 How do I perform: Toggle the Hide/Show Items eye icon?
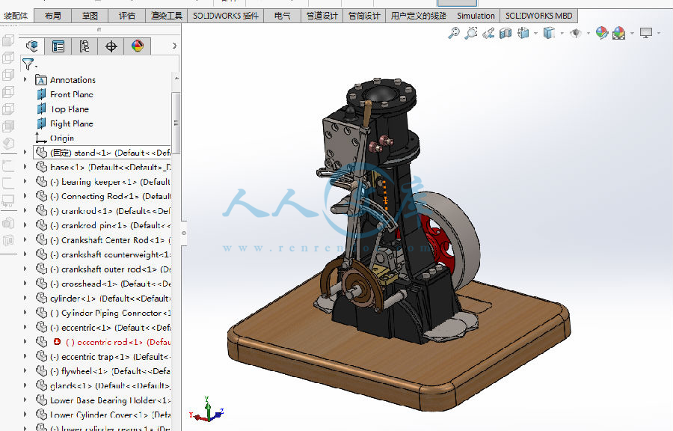coord(576,33)
